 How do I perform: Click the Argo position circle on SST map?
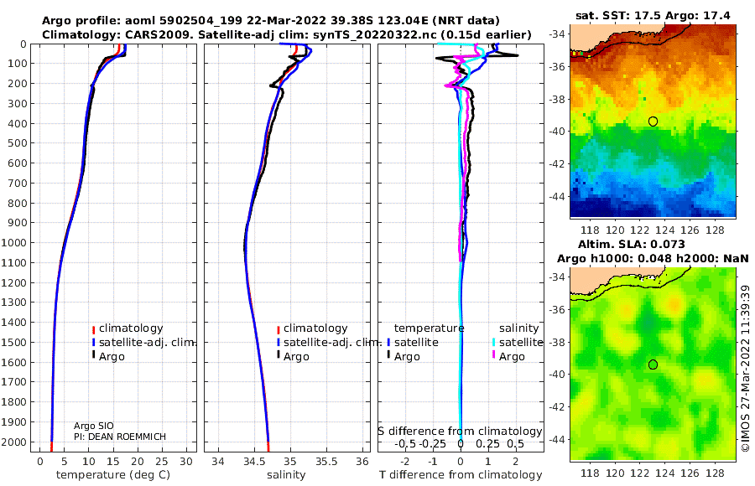click(653, 121)
